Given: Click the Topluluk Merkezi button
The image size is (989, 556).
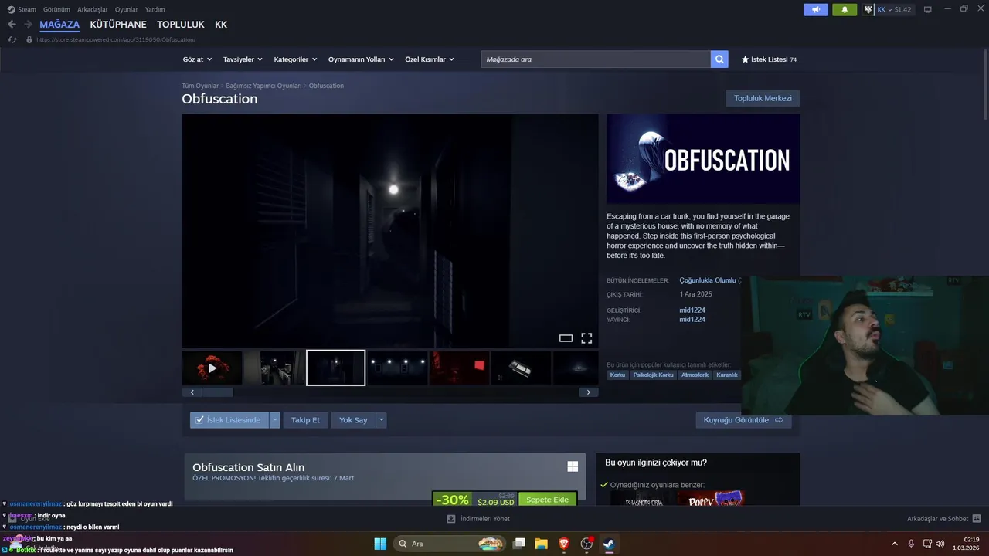Looking at the screenshot, I should pyautogui.click(x=763, y=98).
